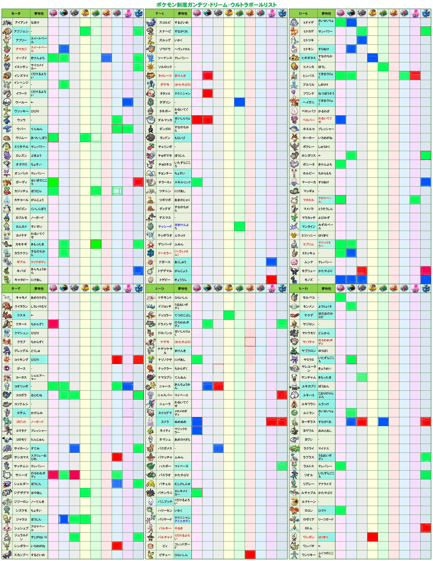Click the カビゴン sprite icon

pos(7,209)
